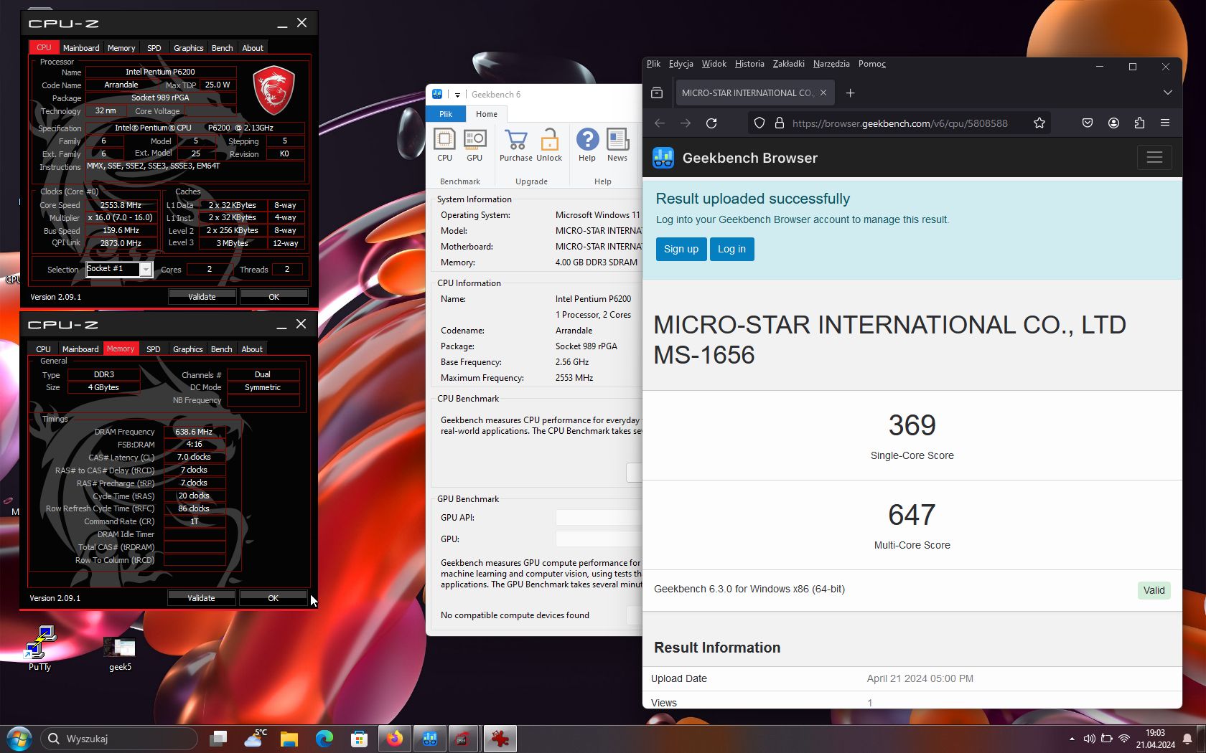The height and width of the screenshot is (753, 1206).
Task: Click OK in the top CPU-Z window
Action: [x=274, y=297]
